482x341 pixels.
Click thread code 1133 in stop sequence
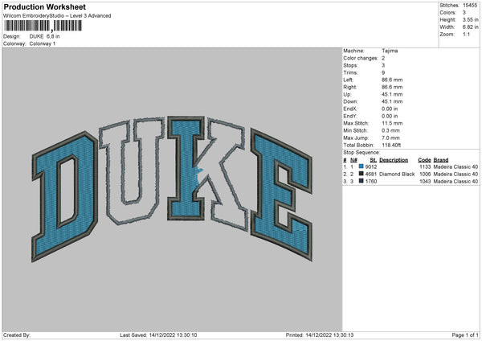(x=425, y=166)
